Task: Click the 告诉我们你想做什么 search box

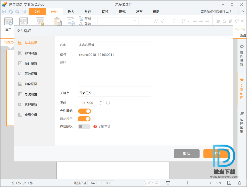Action: (219, 12)
